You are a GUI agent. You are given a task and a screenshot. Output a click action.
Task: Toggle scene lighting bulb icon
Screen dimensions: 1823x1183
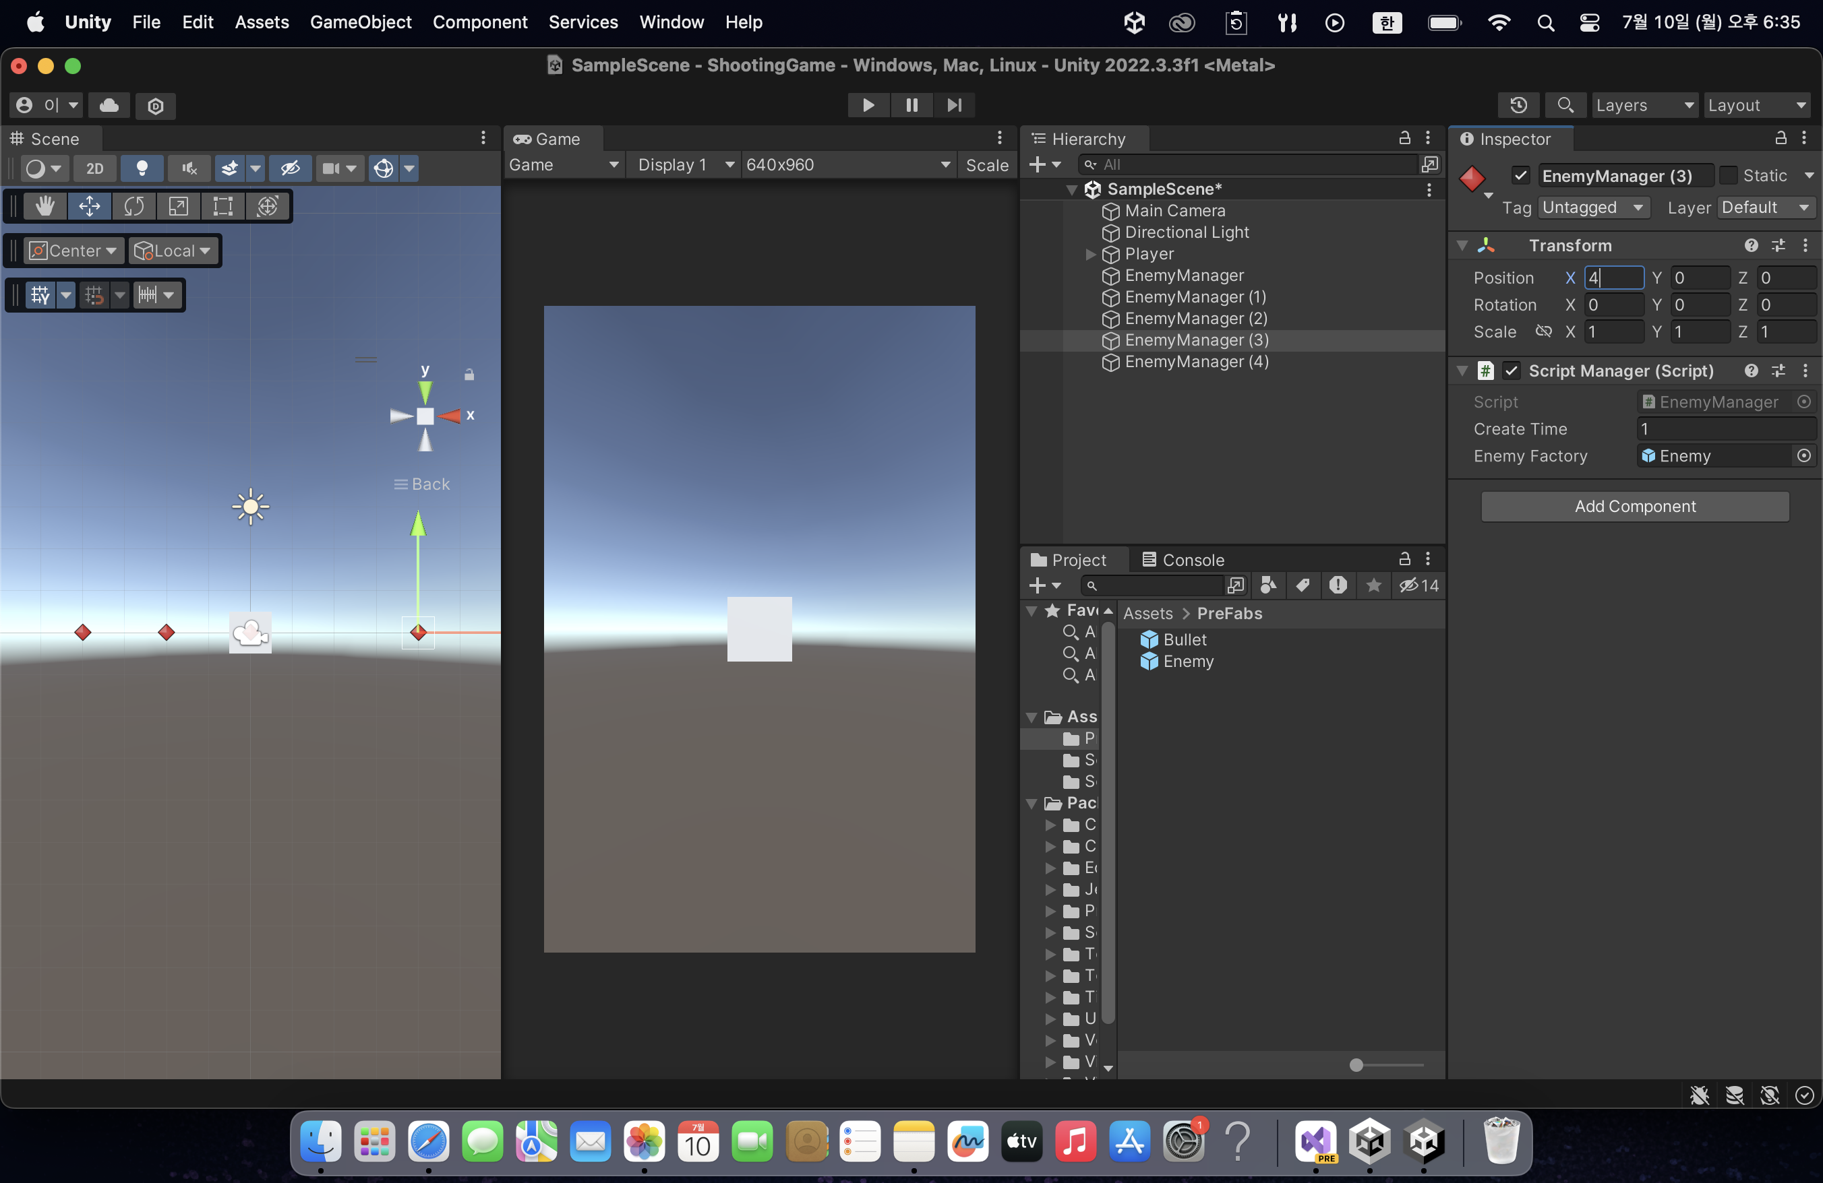(x=142, y=168)
